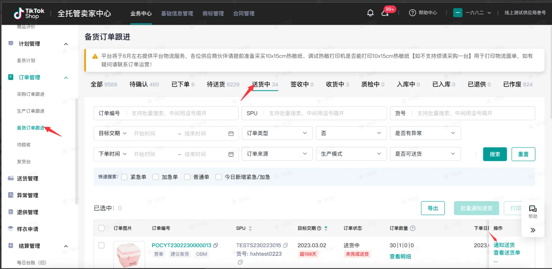Click the 重置 button
Image resolution: width=552 pixels, height=269 pixels.
(523, 154)
